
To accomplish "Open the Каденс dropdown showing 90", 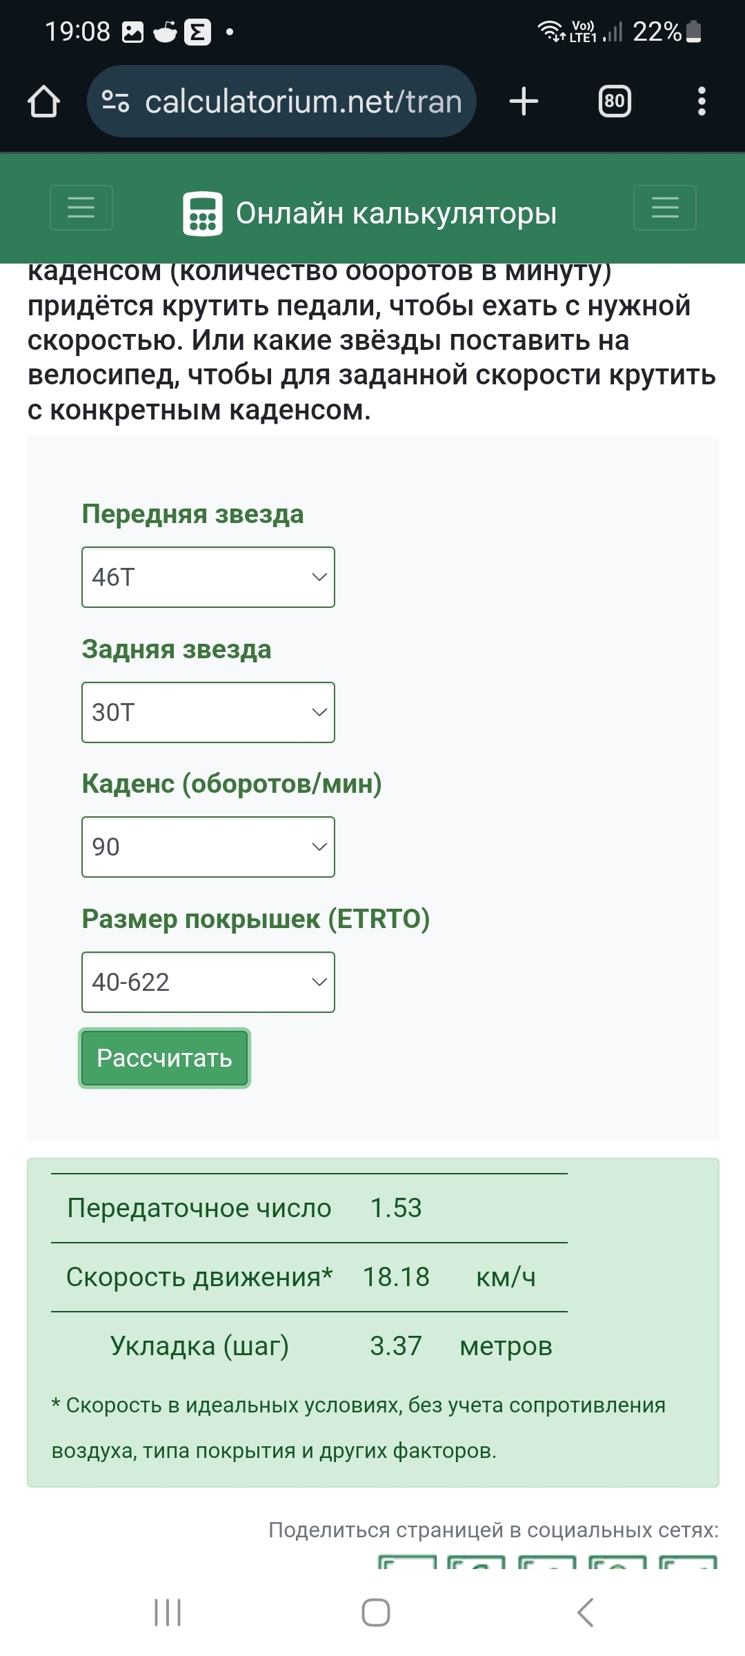I will (x=208, y=847).
